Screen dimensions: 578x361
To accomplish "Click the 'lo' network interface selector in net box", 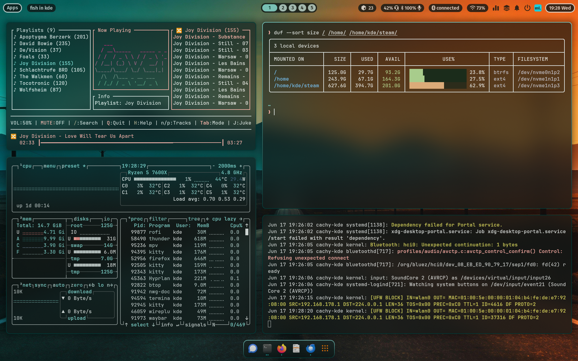I will (x=101, y=285).
